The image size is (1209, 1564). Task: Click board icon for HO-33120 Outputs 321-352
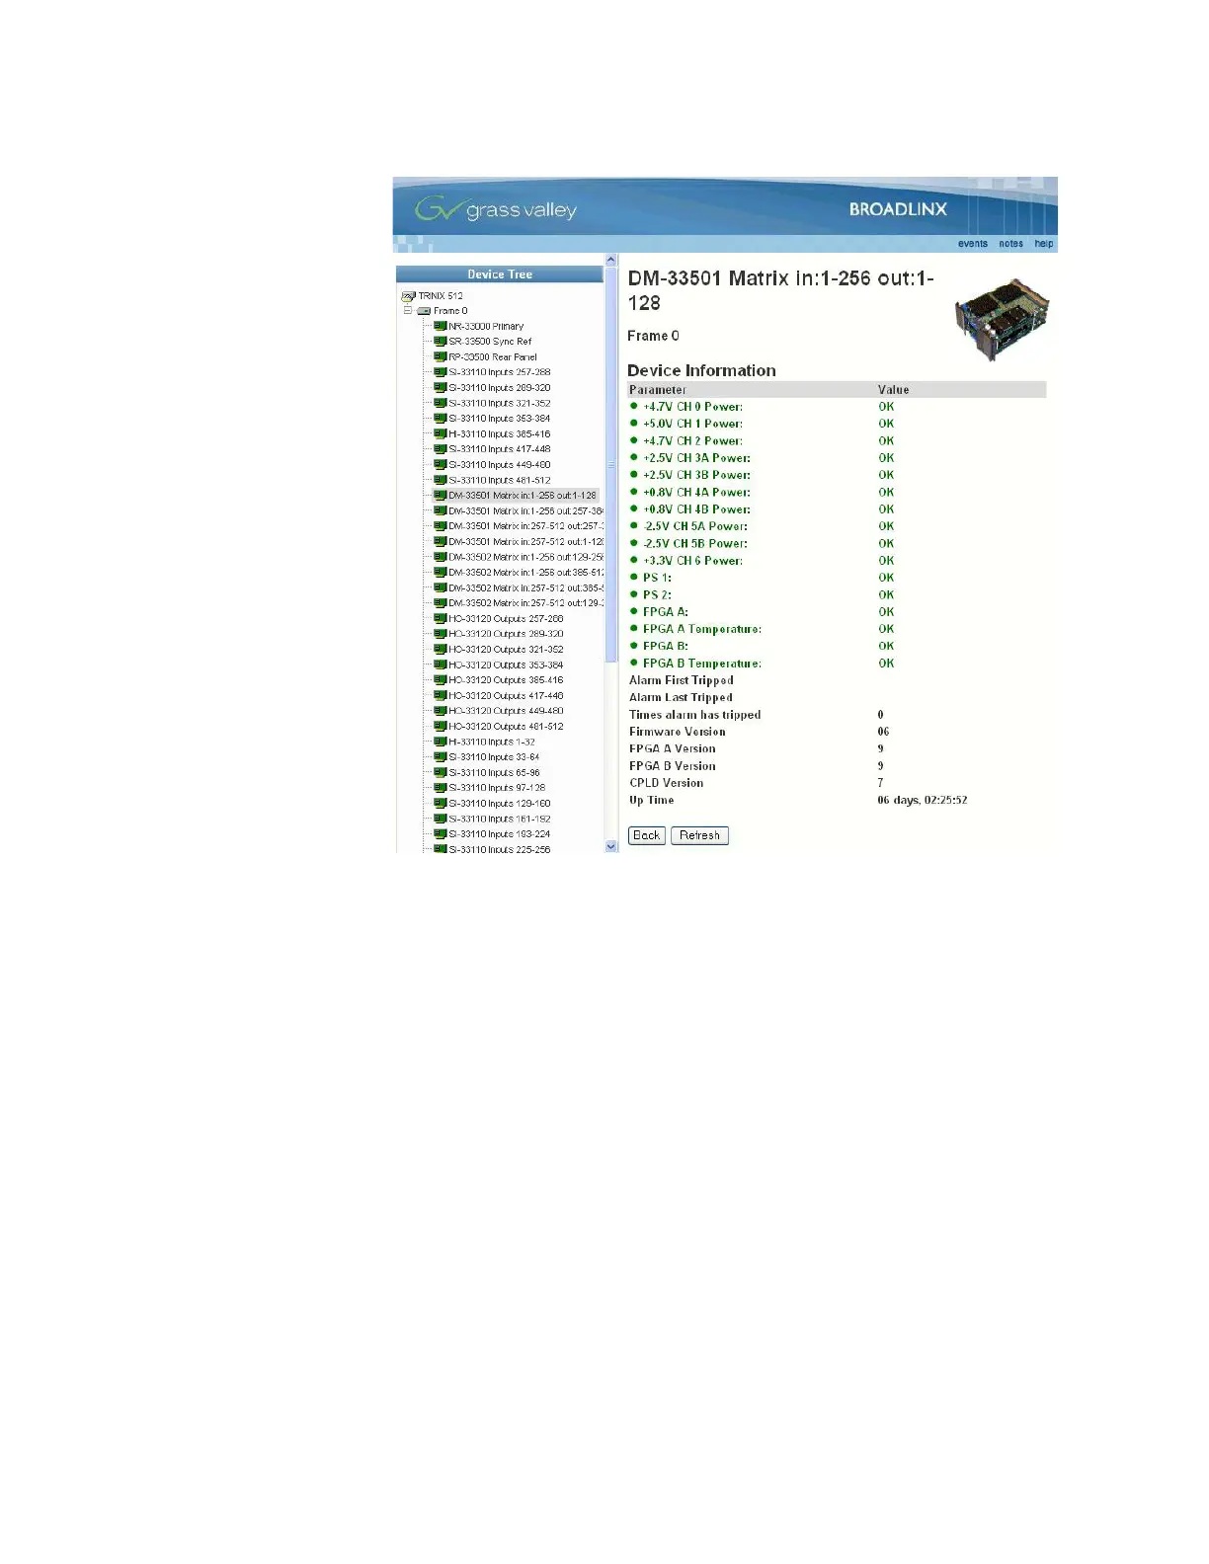[x=441, y=650]
